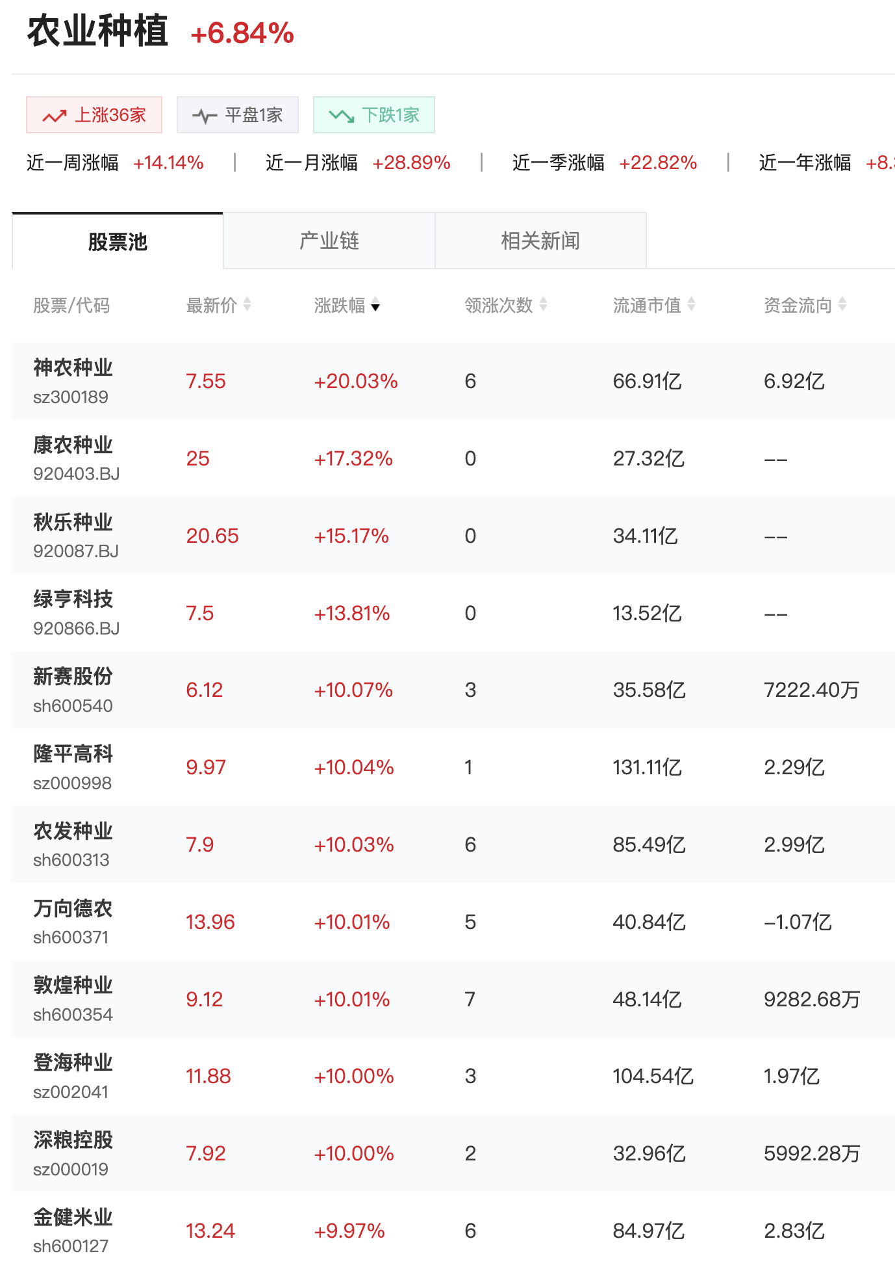Click the 涨跌幅 column header label

click(340, 305)
